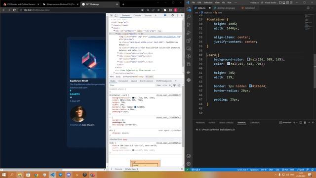
Task: Toggle DevTools device toolbar icon
Action: coord(116,15)
